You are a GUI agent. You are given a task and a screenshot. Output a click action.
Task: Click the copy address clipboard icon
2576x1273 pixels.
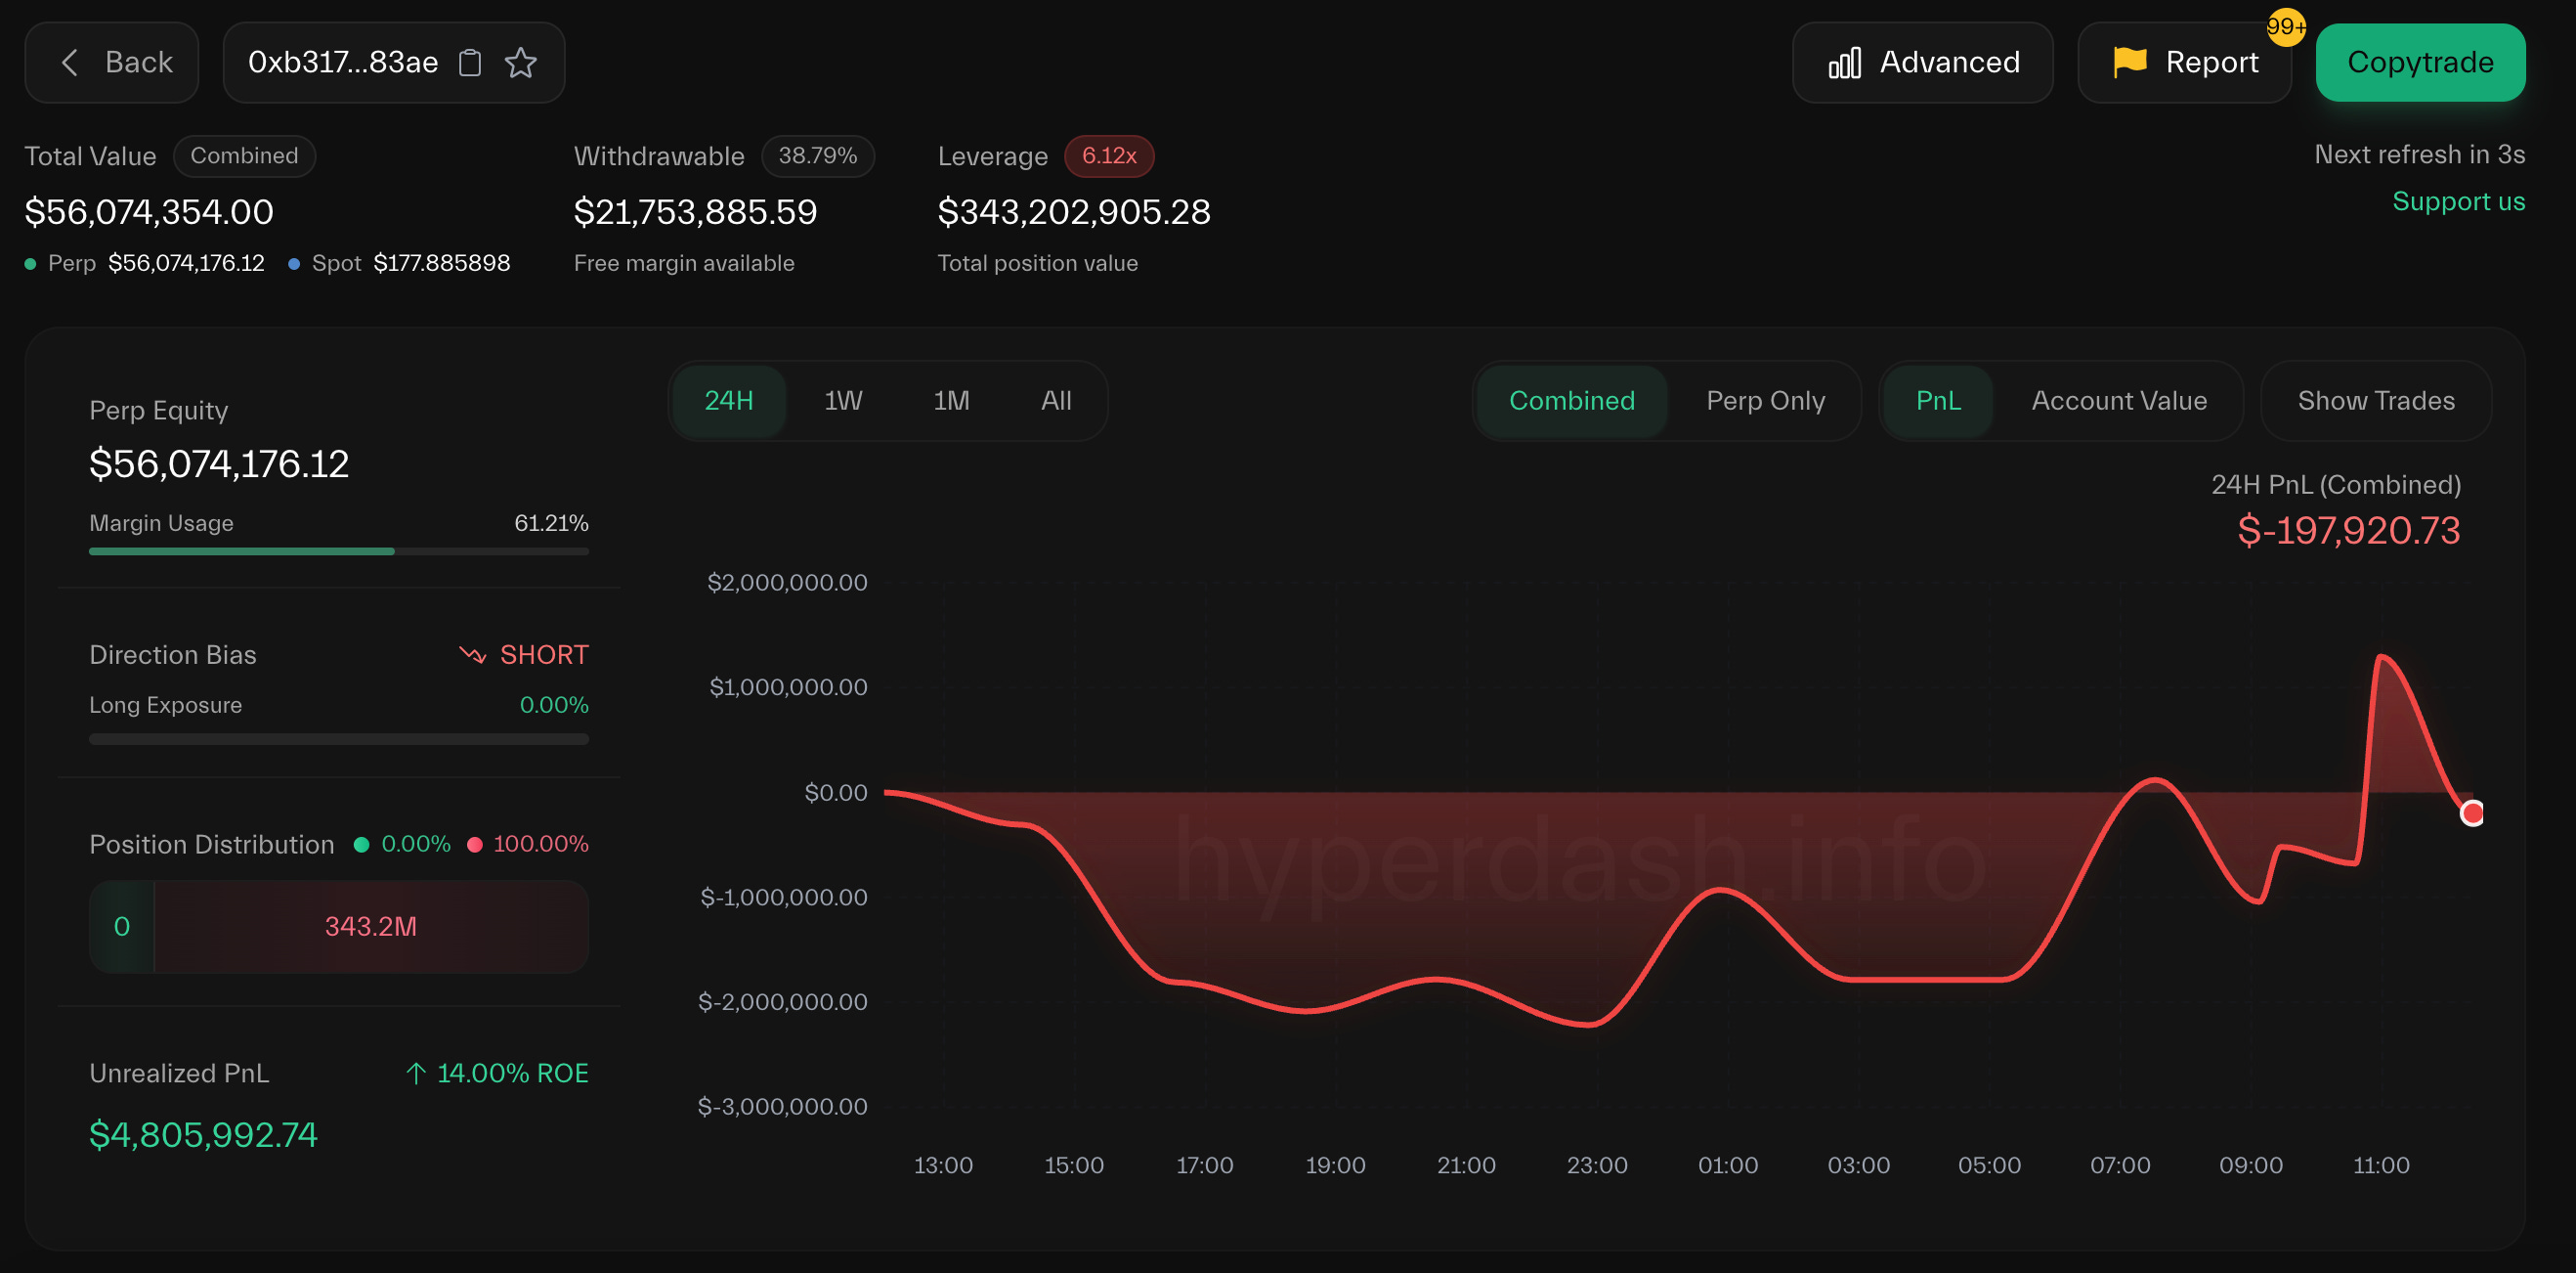coord(469,63)
